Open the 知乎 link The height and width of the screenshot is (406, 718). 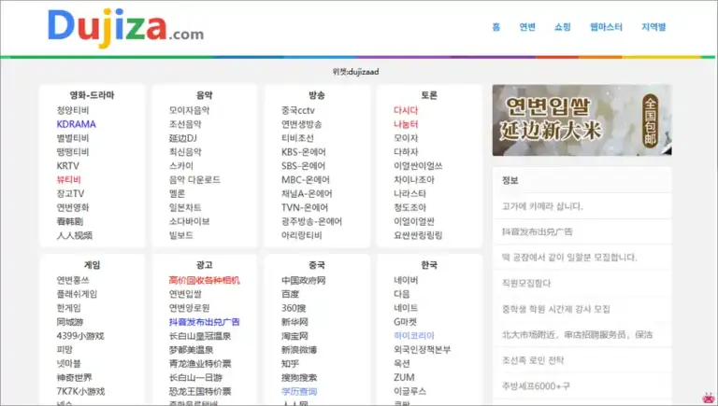(291, 363)
